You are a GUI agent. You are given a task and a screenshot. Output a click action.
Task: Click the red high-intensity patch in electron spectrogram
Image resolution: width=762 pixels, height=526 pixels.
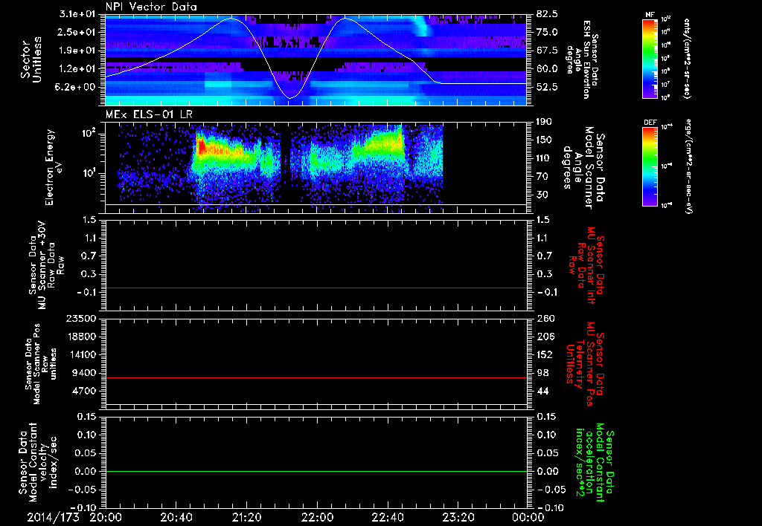point(202,146)
